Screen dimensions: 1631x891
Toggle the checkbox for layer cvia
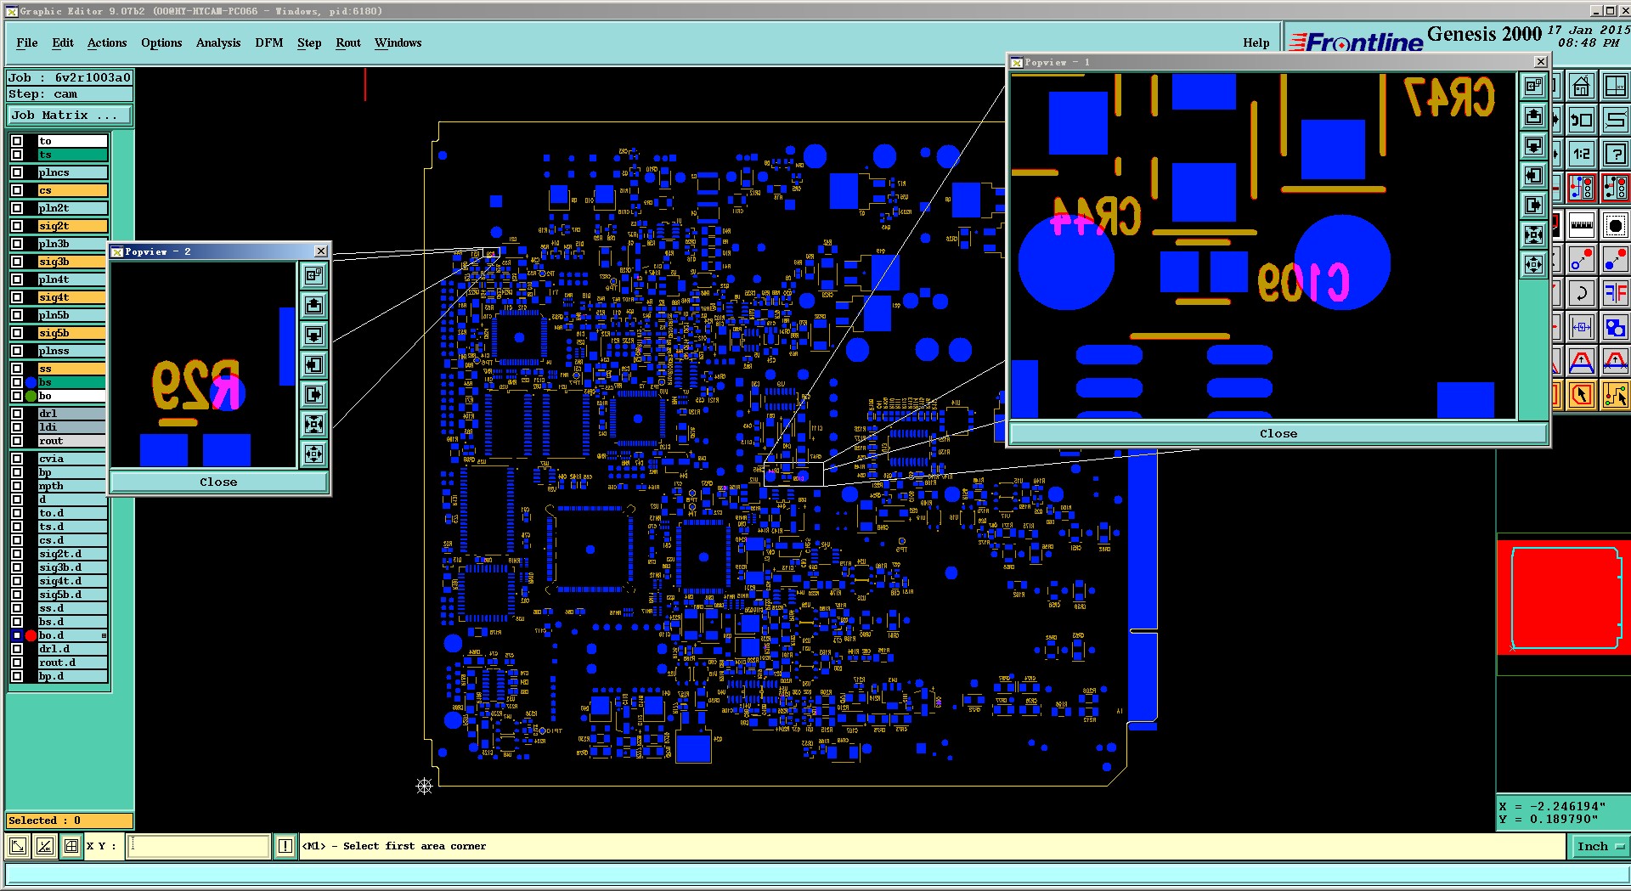17,459
